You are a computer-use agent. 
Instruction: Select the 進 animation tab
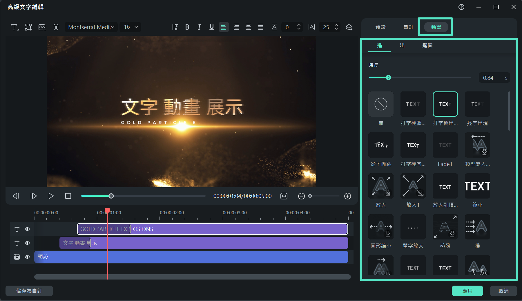[380, 45]
